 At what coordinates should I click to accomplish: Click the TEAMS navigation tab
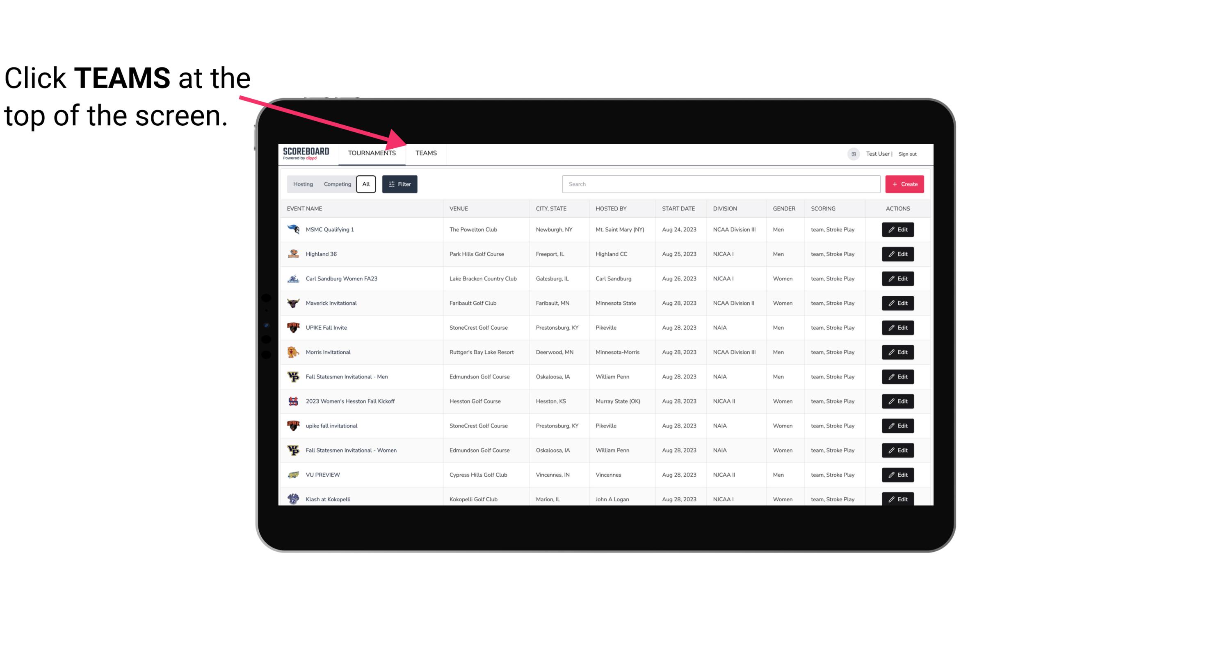(x=425, y=153)
